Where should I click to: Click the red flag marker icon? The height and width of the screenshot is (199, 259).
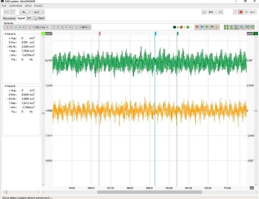[197, 27]
